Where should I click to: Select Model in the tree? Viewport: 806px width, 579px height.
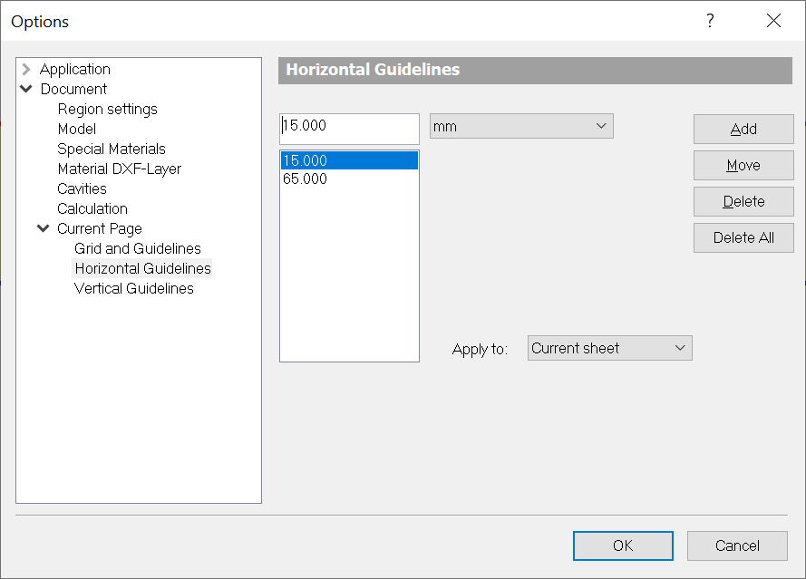76,129
